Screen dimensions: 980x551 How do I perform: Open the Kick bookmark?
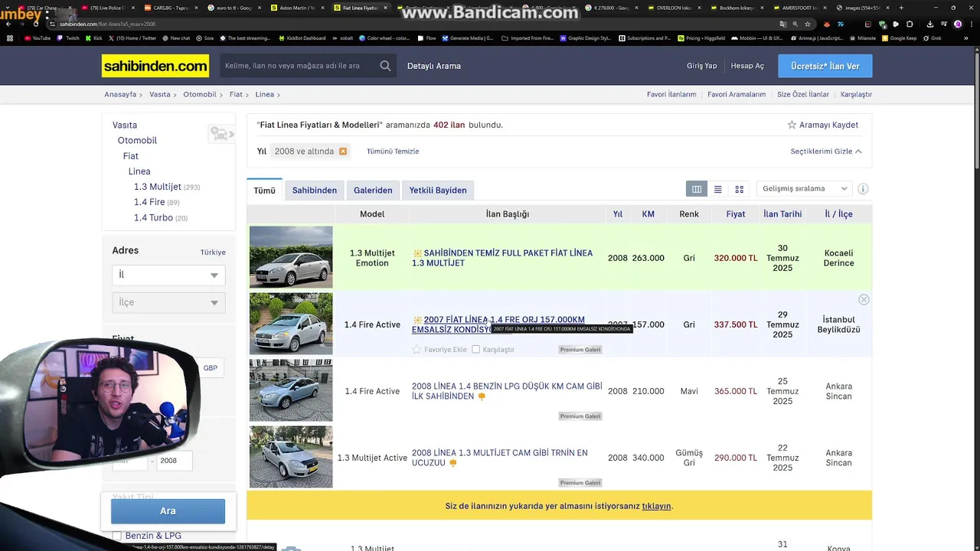(93, 37)
